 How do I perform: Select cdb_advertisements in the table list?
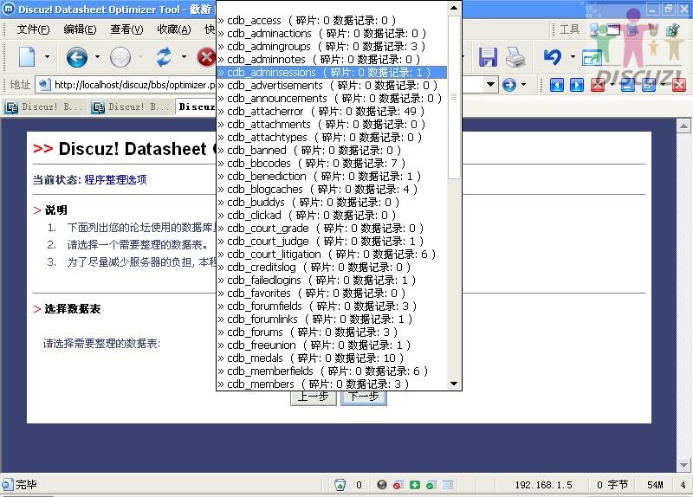[332, 85]
